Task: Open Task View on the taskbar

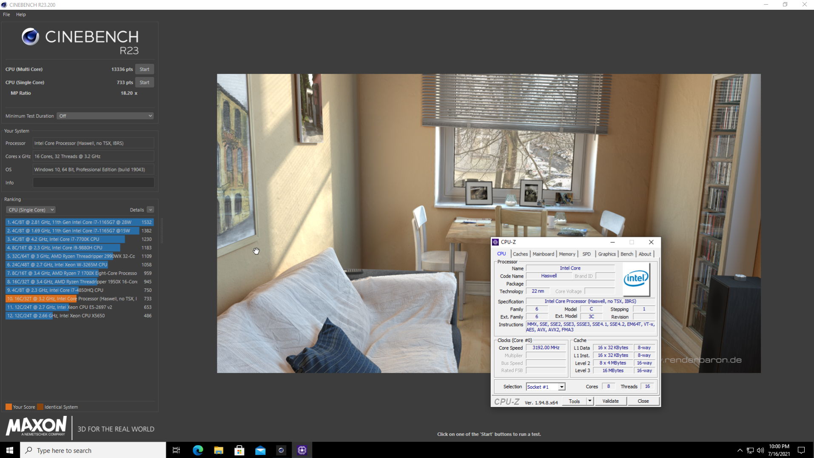Action: 176,450
